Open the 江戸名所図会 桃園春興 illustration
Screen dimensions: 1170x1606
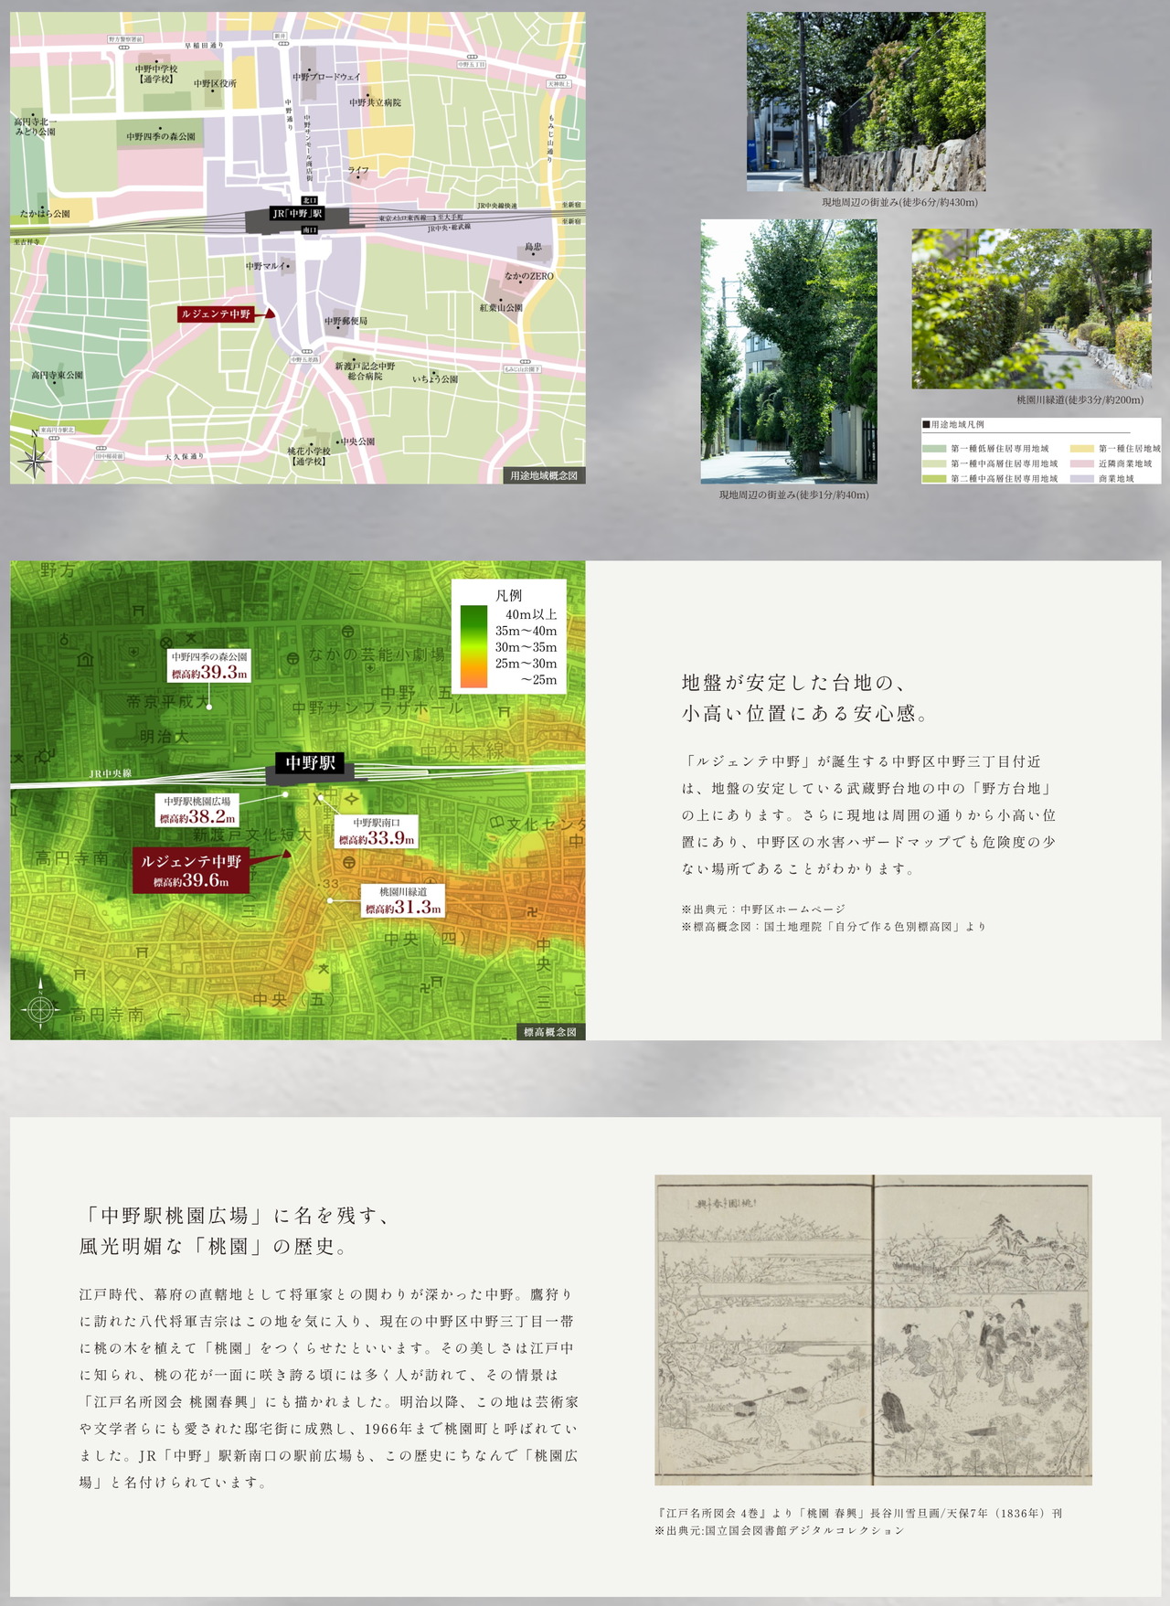[873, 1330]
